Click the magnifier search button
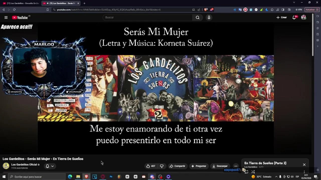The height and width of the screenshot is (180, 321). (198, 17)
